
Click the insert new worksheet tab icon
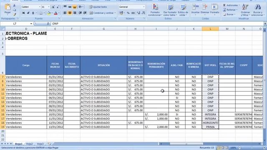point(49,144)
